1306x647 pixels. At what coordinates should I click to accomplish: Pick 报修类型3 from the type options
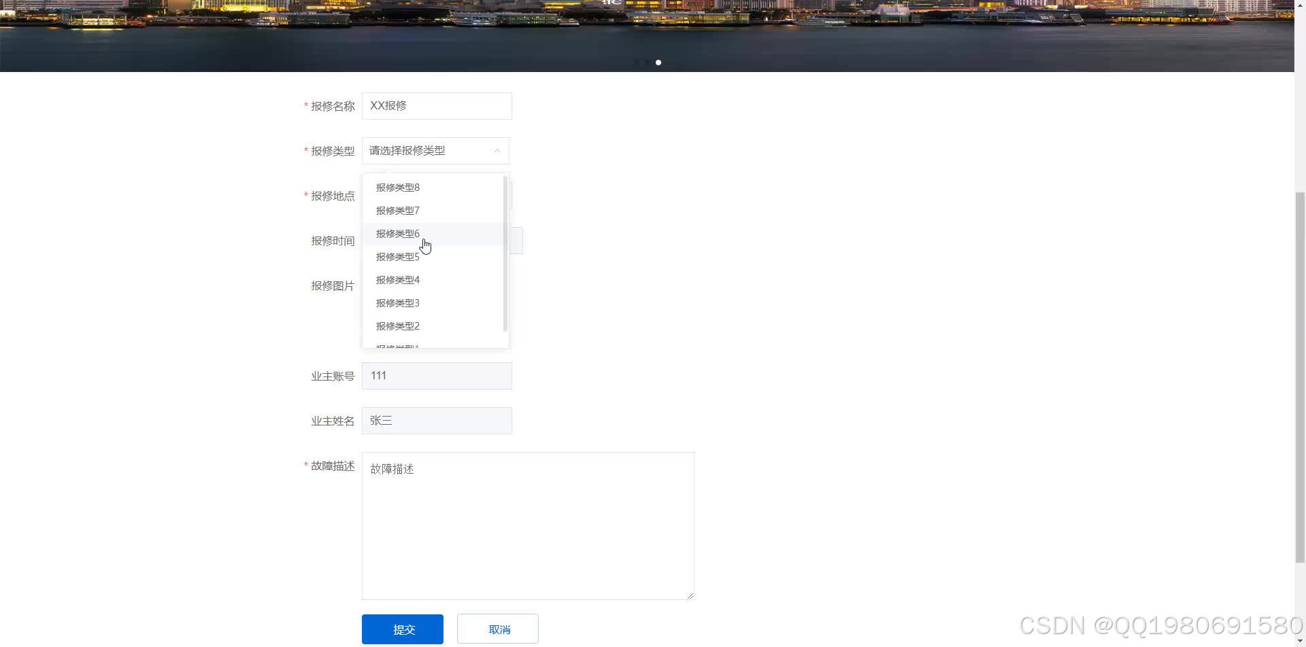tap(398, 302)
